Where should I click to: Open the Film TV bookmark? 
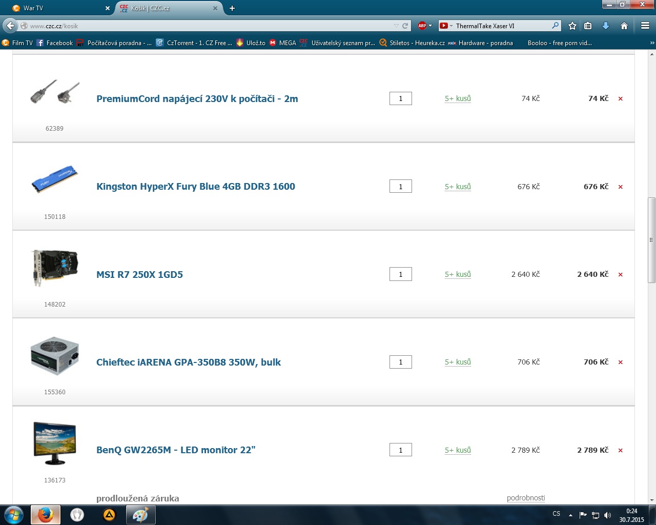point(17,43)
